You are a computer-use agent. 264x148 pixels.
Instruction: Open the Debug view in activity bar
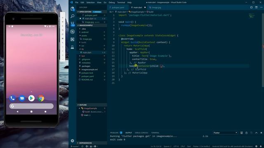pyautogui.click(x=73, y=32)
